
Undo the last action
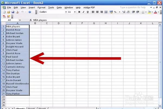(x=22, y=12)
